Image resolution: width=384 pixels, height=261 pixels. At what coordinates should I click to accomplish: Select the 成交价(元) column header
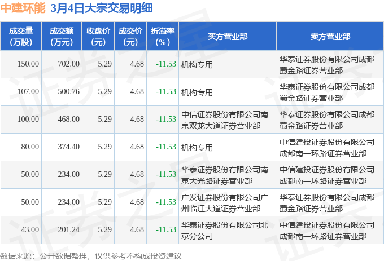coord(130,37)
